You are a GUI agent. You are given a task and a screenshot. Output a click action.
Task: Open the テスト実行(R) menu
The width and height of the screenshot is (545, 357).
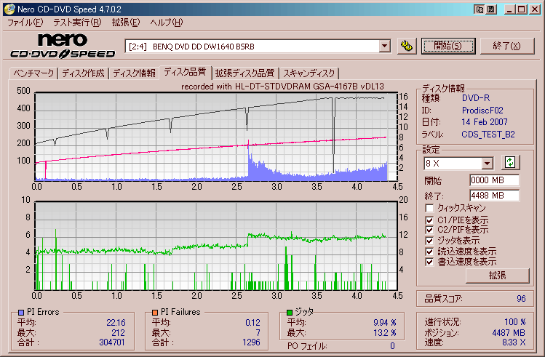tap(77, 23)
